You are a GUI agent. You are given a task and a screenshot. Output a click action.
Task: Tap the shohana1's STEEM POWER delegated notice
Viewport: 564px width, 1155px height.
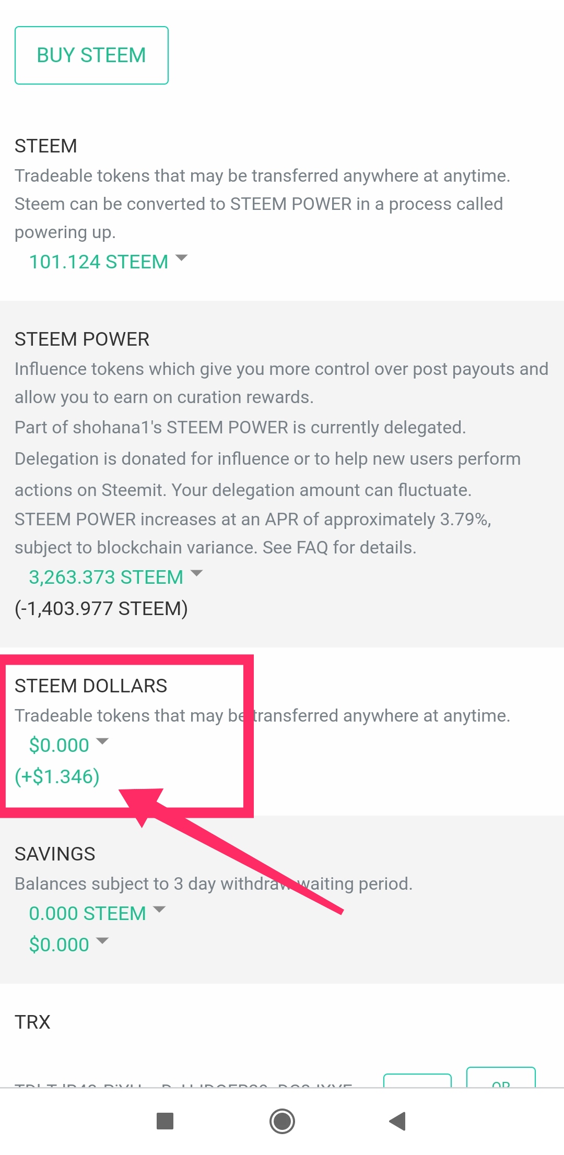[240, 427]
